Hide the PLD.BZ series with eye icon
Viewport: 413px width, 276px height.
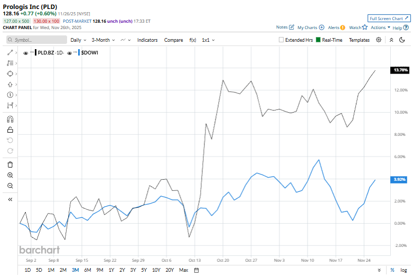tap(25, 52)
